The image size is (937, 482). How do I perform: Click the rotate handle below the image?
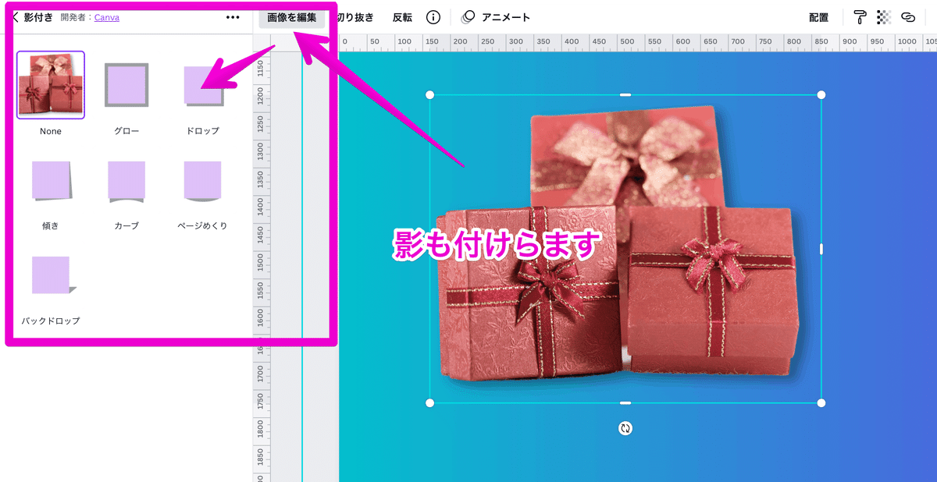click(x=625, y=428)
